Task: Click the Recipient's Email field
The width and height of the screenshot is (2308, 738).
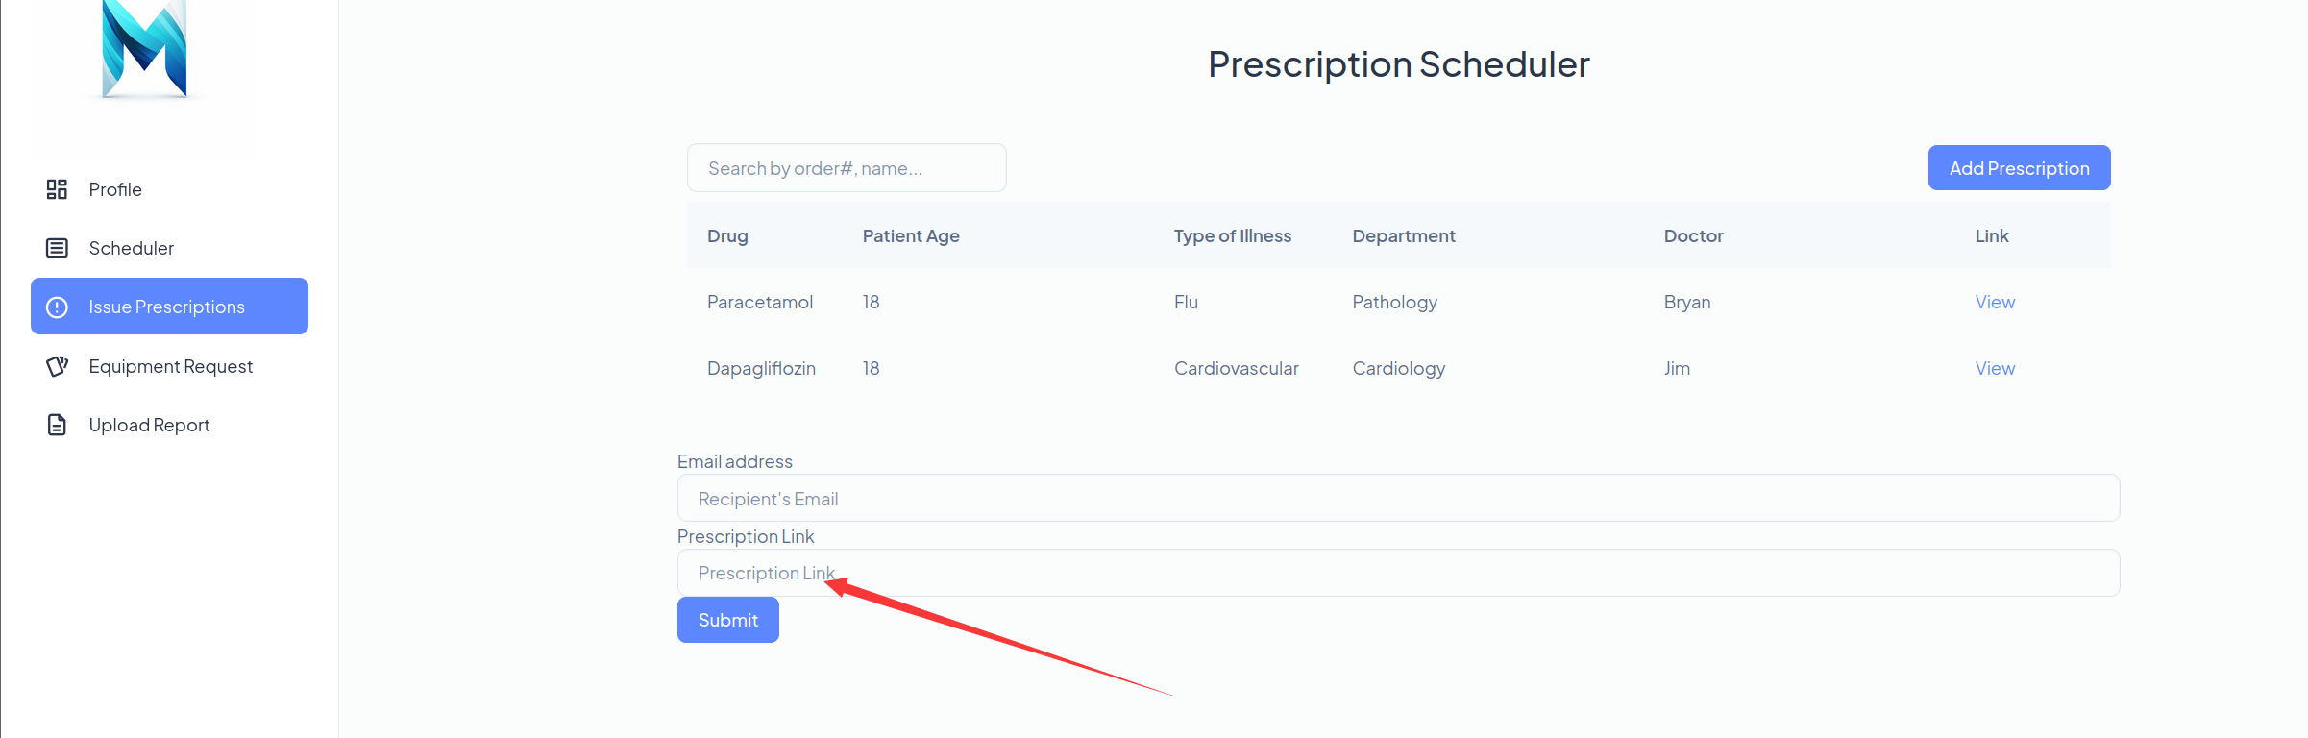Action: click(1398, 498)
